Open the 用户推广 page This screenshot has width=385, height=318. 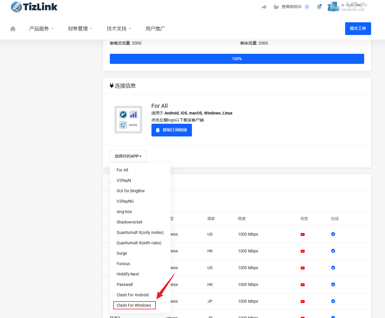click(155, 29)
